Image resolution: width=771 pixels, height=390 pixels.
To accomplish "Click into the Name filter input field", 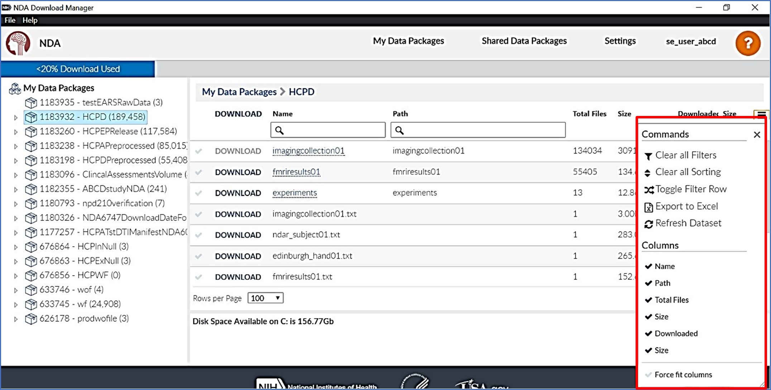I will click(x=328, y=130).
